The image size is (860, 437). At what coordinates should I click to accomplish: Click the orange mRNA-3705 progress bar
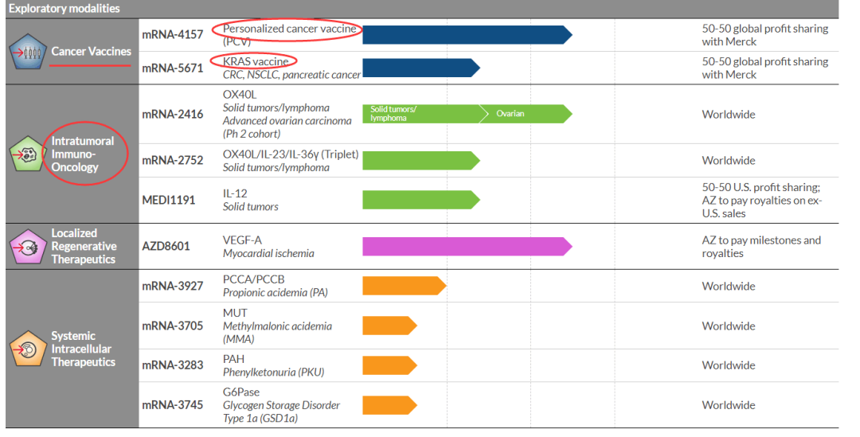[x=390, y=326]
